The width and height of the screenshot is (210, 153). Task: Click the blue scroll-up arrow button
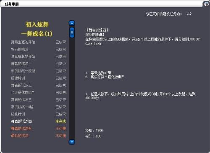point(72,23)
